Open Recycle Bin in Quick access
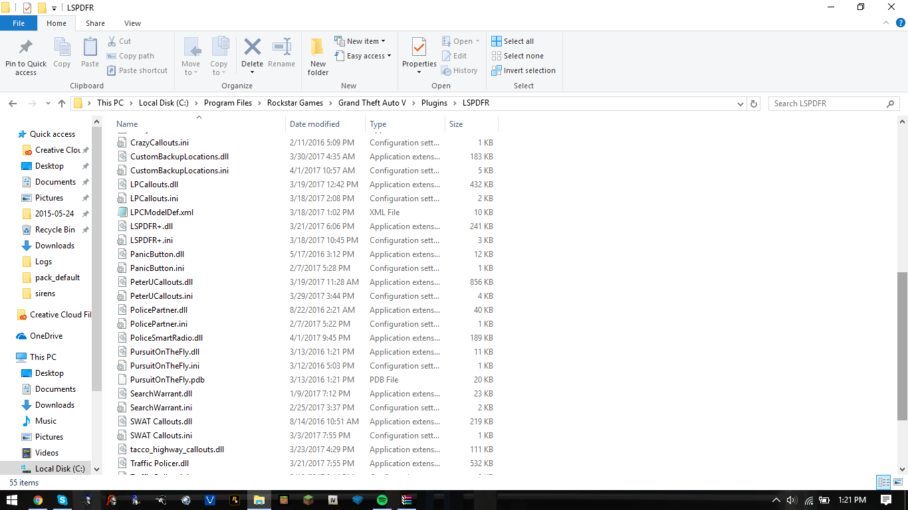The height and width of the screenshot is (510, 908). (x=55, y=230)
